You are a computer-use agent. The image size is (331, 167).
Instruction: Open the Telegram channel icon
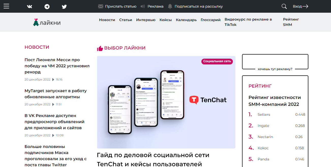(47, 7)
